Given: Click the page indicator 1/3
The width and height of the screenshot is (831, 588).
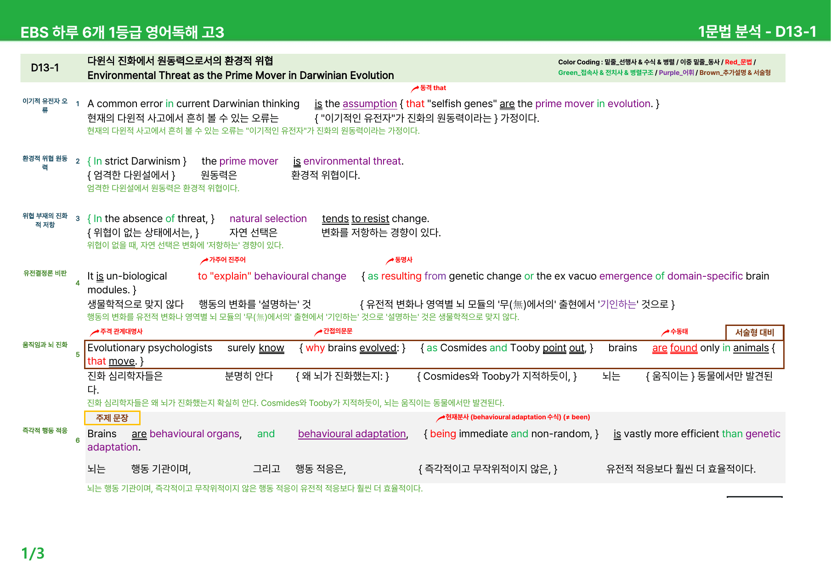Looking at the screenshot, I should click(33, 553).
